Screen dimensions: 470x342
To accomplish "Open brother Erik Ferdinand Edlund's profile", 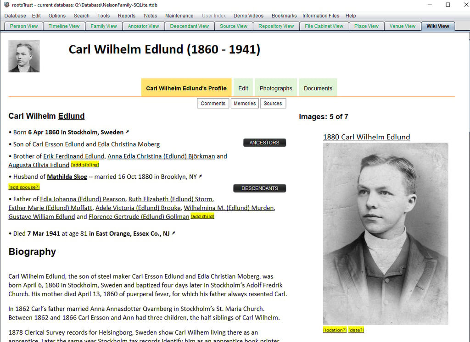I will [x=74, y=156].
